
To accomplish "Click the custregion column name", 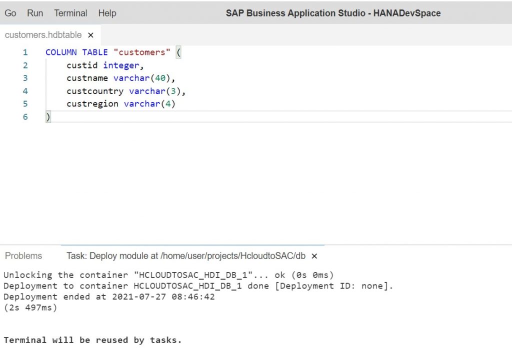I will pyautogui.click(x=92, y=104).
